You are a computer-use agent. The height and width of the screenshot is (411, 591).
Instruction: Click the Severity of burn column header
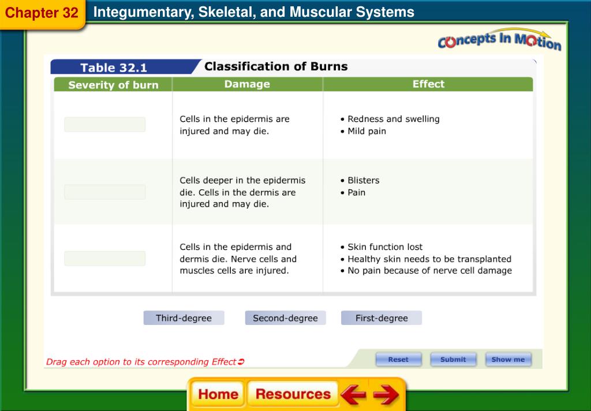pyautogui.click(x=113, y=85)
